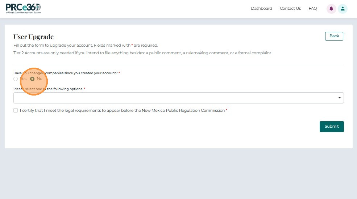
Task: Select the No radio button
Action: pyautogui.click(x=32, y=79)
